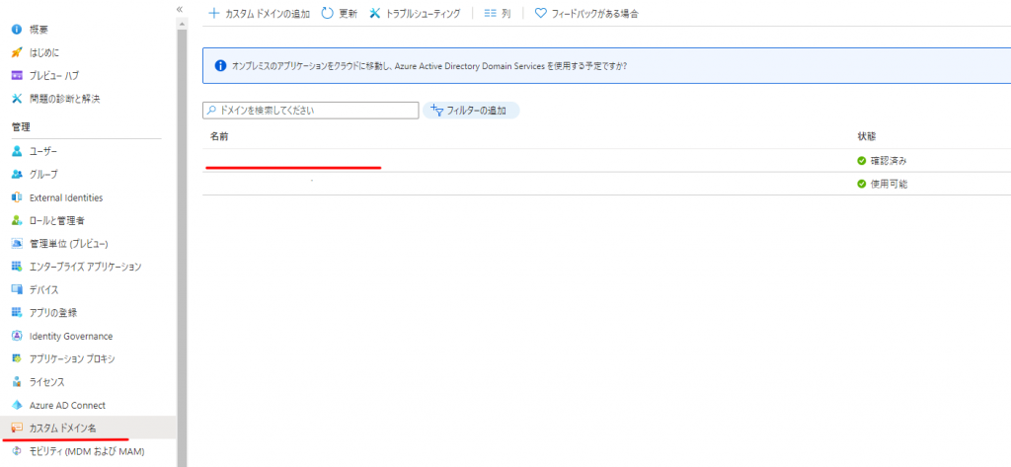Click カスタム ドメインの追加 button
Viewport: 1011px width, 467px height.
tap(260, 13)
